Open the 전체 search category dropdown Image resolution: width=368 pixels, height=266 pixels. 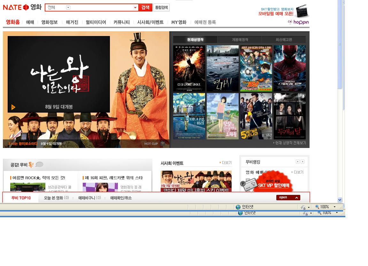68,7
